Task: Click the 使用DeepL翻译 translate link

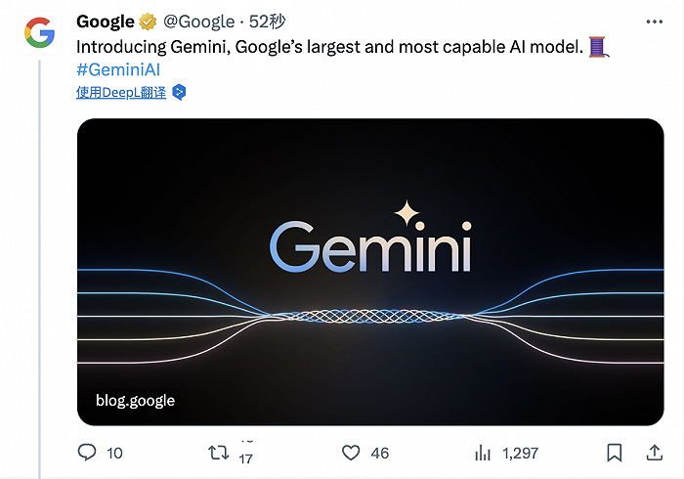Action: coord(121,92)
